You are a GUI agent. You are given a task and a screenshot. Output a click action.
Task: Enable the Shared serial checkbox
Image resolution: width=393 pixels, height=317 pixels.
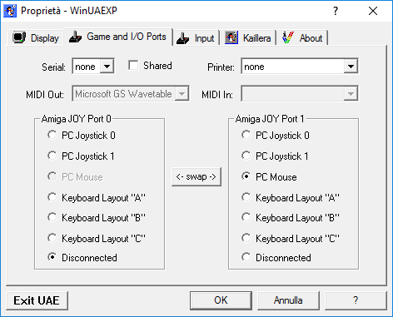pyautogui.click(x=133, y=66)
